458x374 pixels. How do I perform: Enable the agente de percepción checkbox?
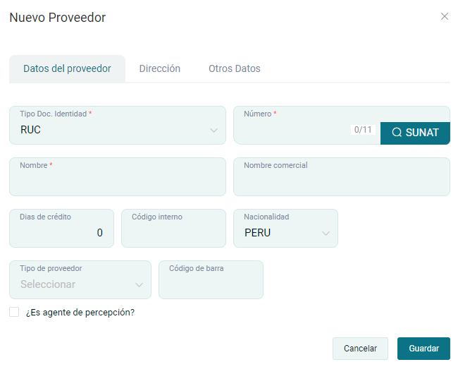pyautogui.click(x=14, y=312)
